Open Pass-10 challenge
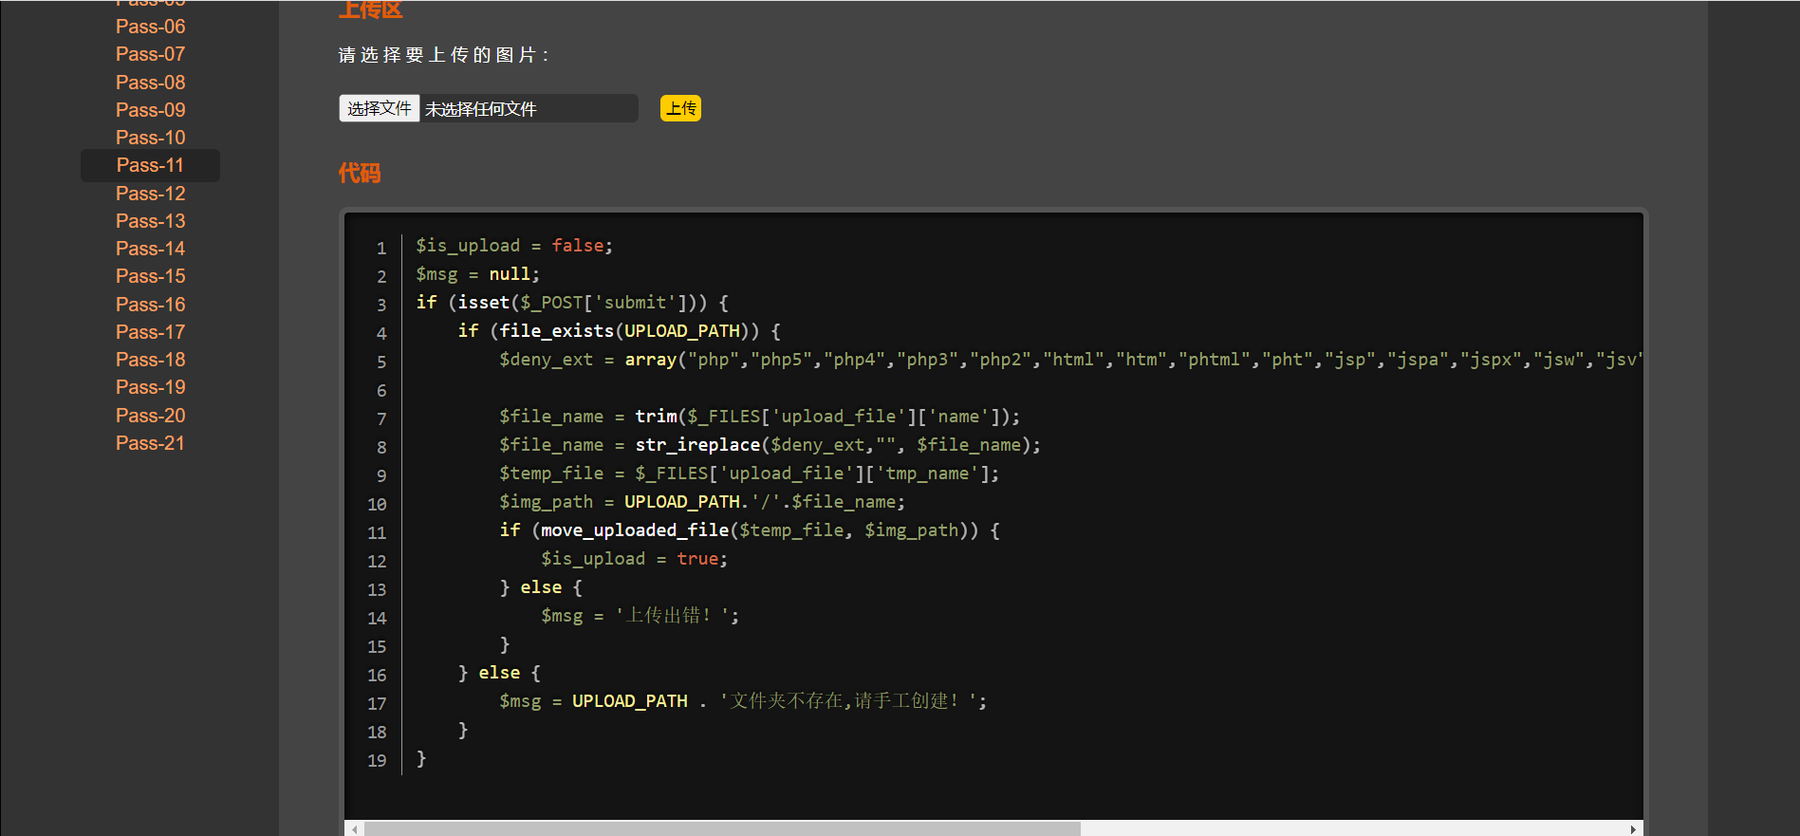This screenshot has height=836, width=1800. 150,138
